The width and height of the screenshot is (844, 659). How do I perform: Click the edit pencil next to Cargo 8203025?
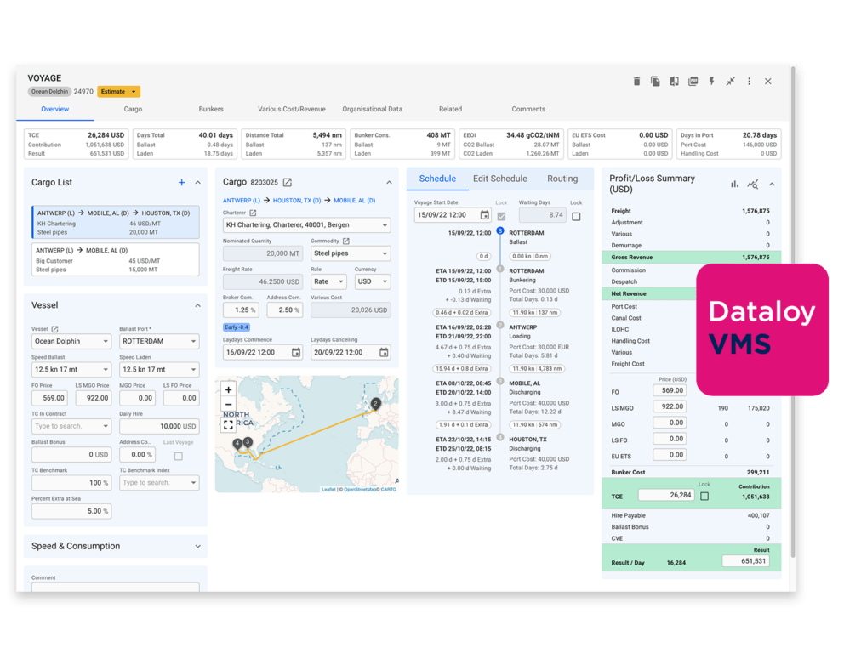(x=286, y=181)
